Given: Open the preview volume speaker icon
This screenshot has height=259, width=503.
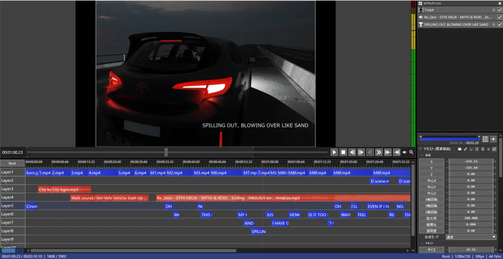Looking at the screenshot, I should pos(405,152).
